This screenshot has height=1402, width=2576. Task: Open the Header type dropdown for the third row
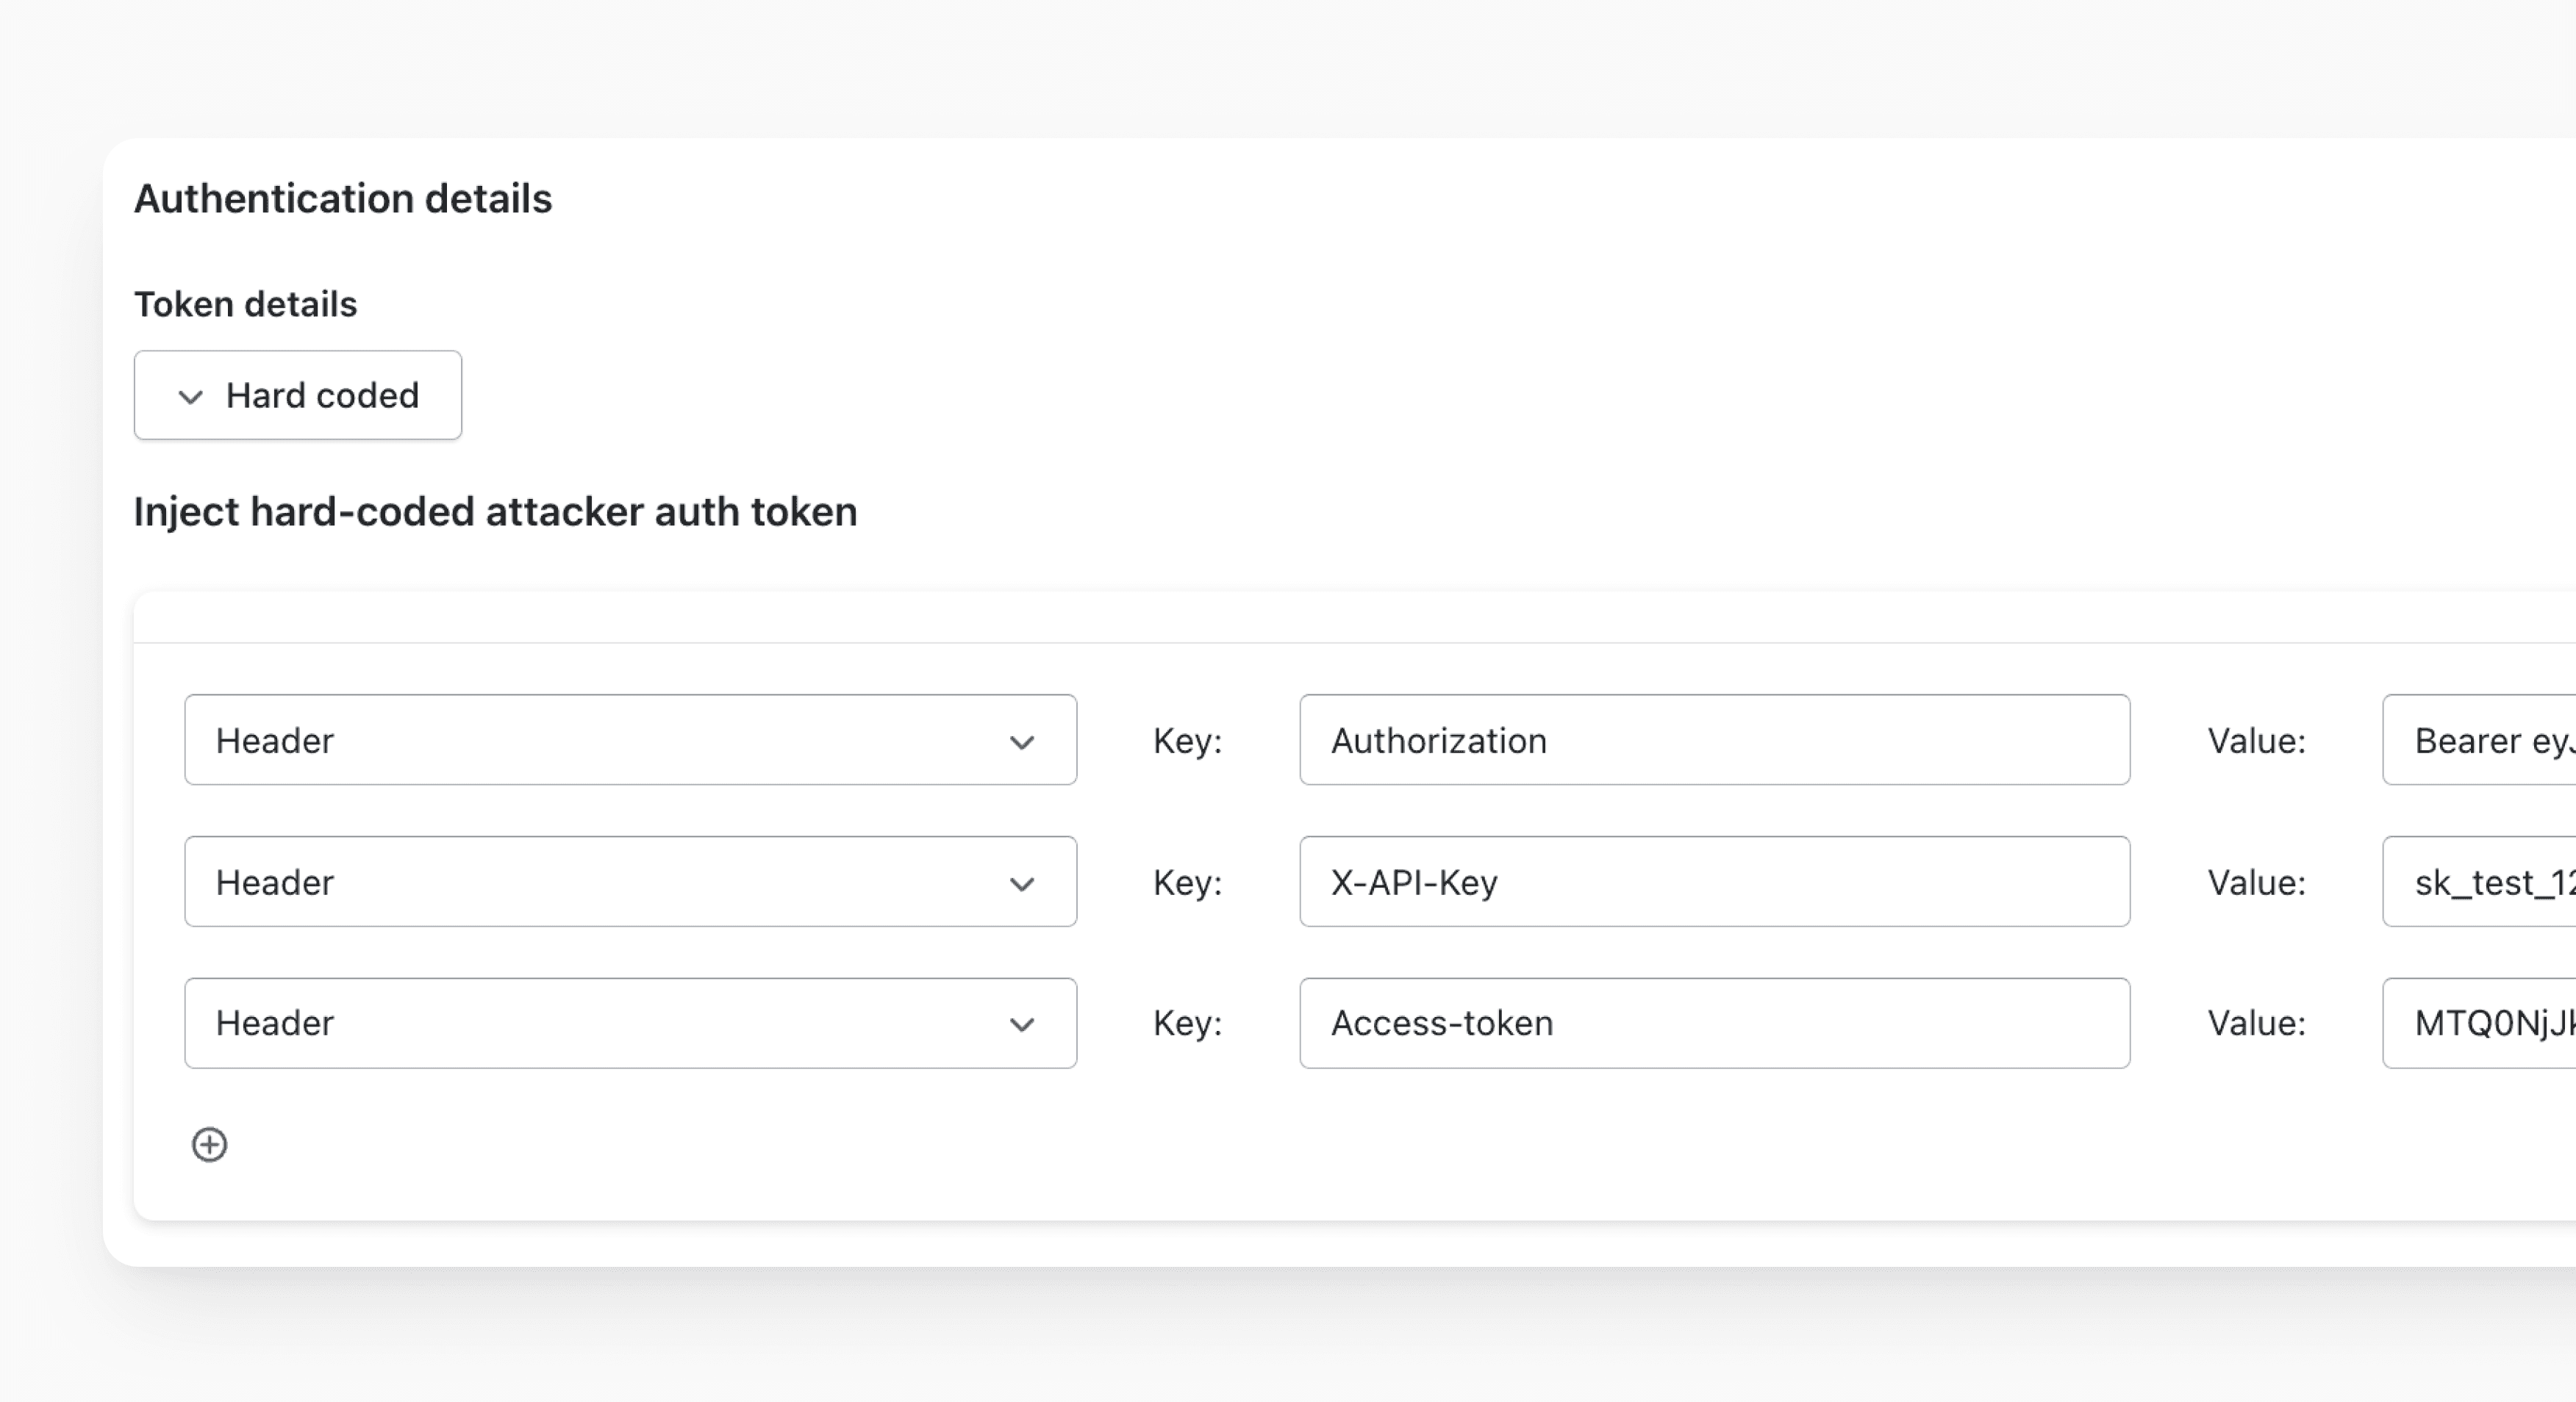pos(630,1024)
